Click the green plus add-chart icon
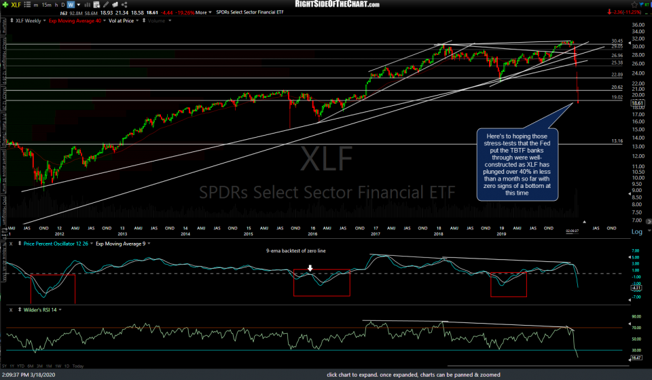The image size is (652, 380). 5,5
